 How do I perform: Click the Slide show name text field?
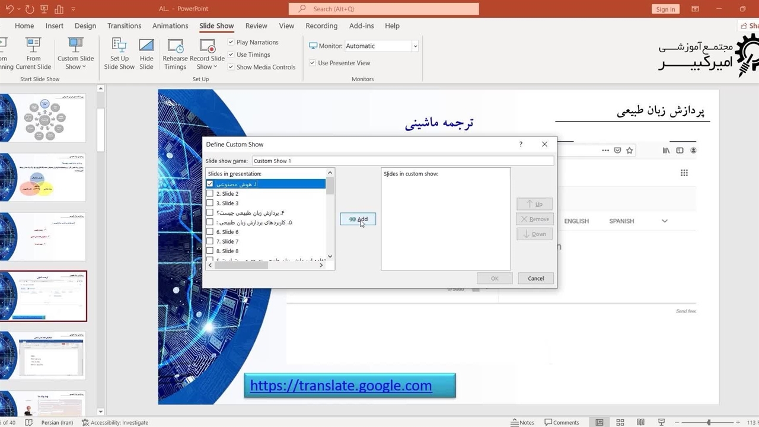click(x=403, y=161)
